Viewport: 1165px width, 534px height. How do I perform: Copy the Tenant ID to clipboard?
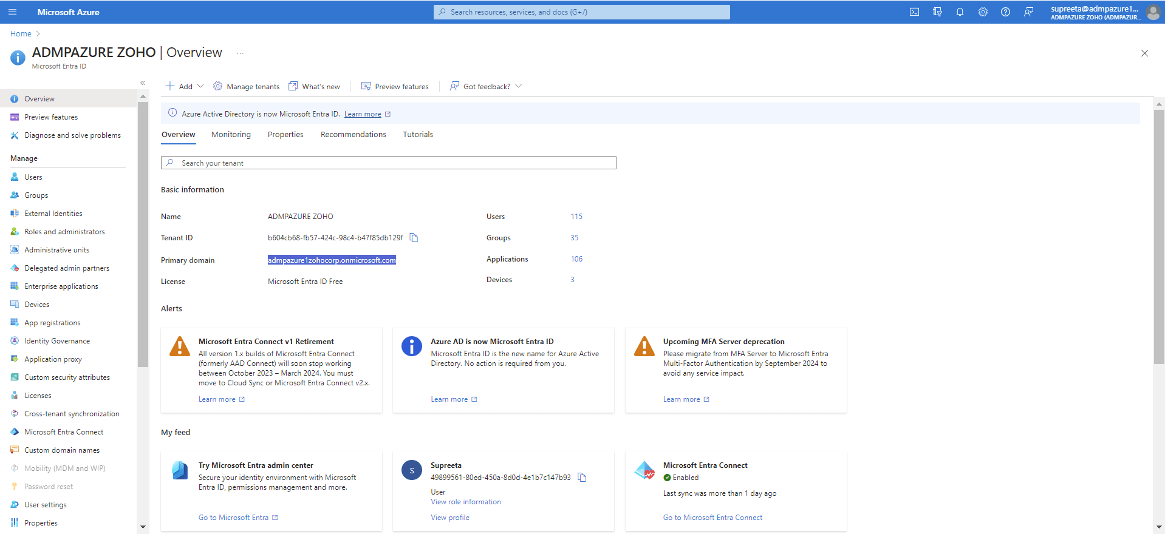click(414, 238)
